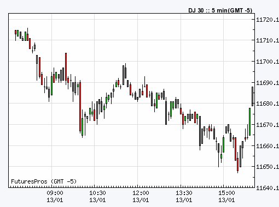279x207 pixels.
Task: Click the 13/01 date under 12:00
Action: [141, 200]
